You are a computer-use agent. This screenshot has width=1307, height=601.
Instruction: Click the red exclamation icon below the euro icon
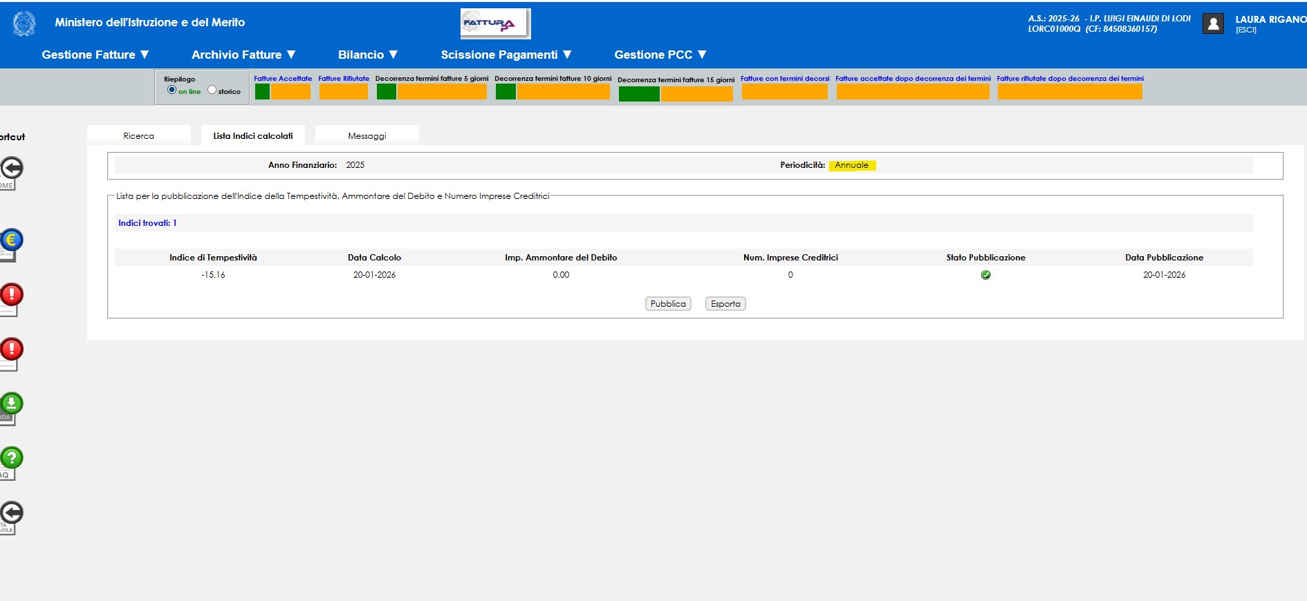click(x=11, y=295)
